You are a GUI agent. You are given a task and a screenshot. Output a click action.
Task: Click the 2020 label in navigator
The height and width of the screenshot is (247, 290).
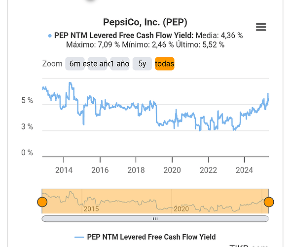[181, 209]
